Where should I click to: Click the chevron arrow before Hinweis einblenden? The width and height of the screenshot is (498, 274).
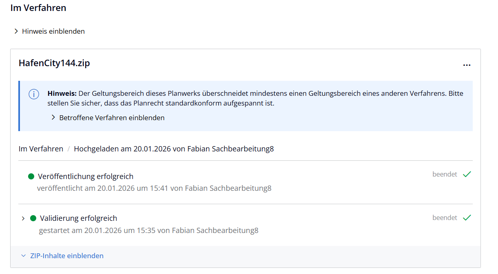click(x=16, y=31)
